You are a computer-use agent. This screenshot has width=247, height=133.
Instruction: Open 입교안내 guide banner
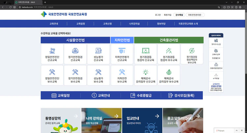142,120
